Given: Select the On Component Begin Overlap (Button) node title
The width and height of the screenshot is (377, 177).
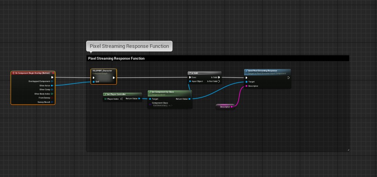Looking at the screenshot, I should pyautogui.click(x=32, y=73).
